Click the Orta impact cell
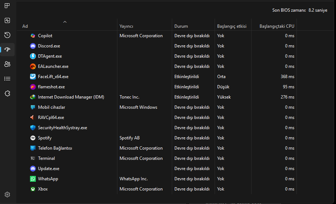This screenshot has width=336, height=204. point(221,77)
